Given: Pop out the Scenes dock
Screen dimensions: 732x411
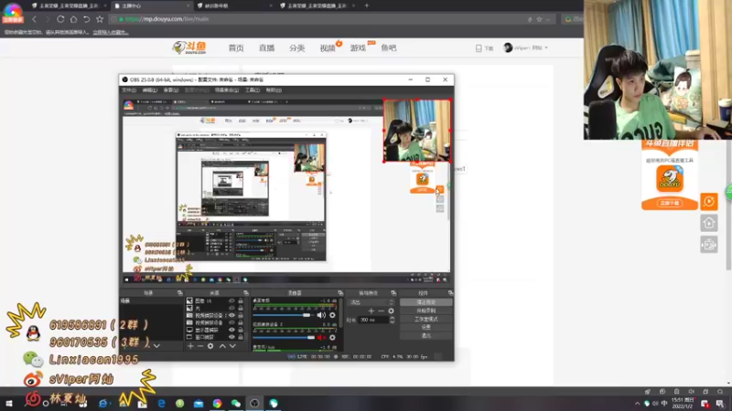Looking at the screenshot, I should point(179,293).
